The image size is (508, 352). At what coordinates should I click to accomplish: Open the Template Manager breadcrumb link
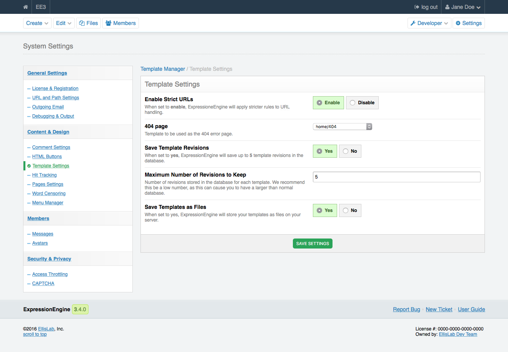pos(162,69)
